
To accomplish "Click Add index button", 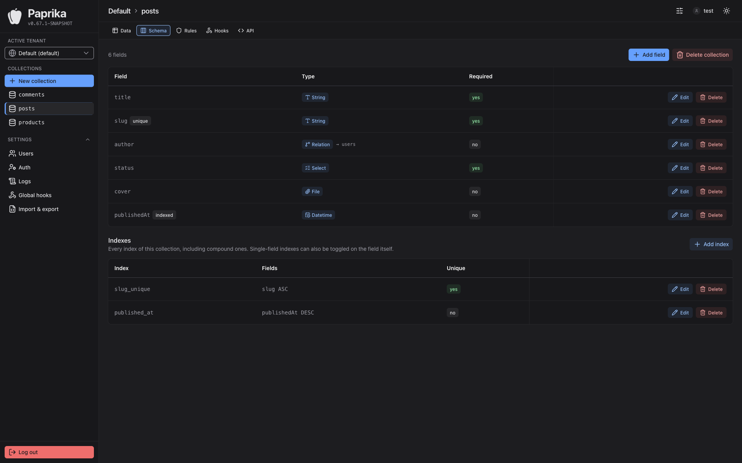I will [x=711, y=244].
